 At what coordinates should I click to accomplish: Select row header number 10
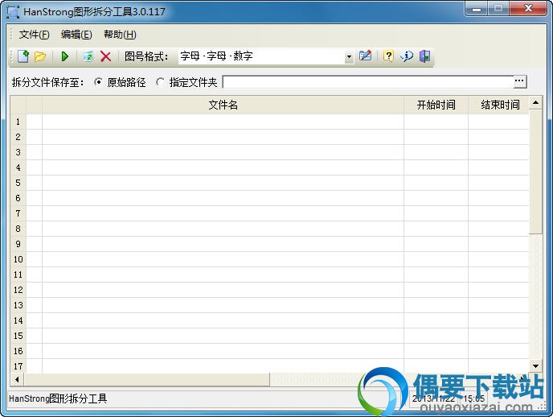click(18, 259)
